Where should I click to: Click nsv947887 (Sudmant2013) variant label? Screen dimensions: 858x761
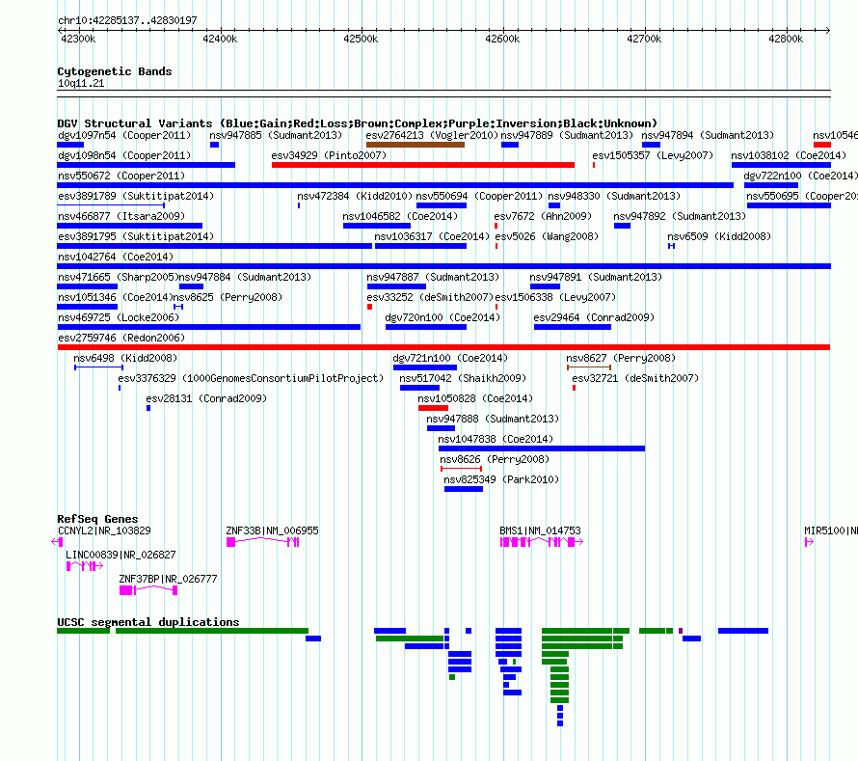point(433,277)
